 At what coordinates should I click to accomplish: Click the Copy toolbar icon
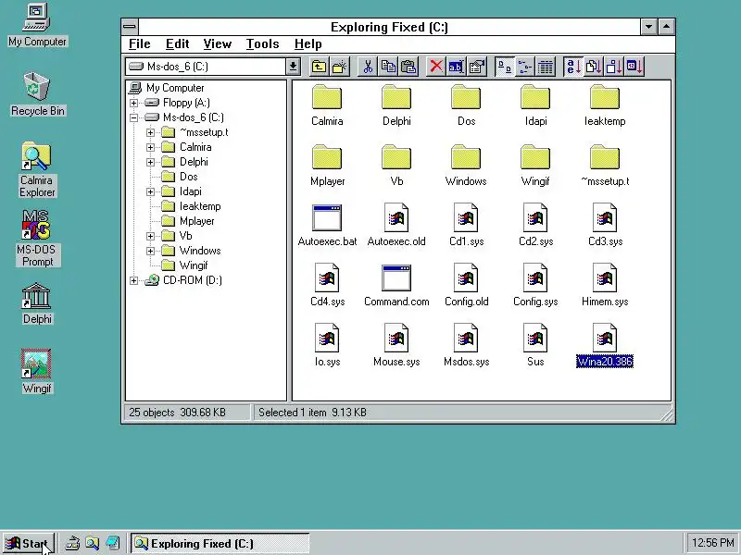coord(388,67)
